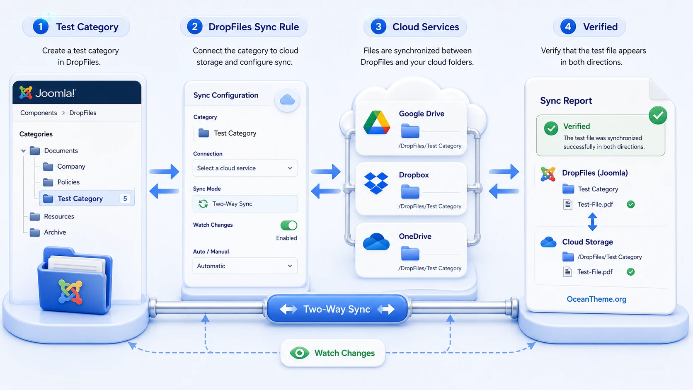The height and width of the screenshot is (390, 693).
Task: Click the cloud icon beside Sync Configuration
Action: [x=287, y=99]
